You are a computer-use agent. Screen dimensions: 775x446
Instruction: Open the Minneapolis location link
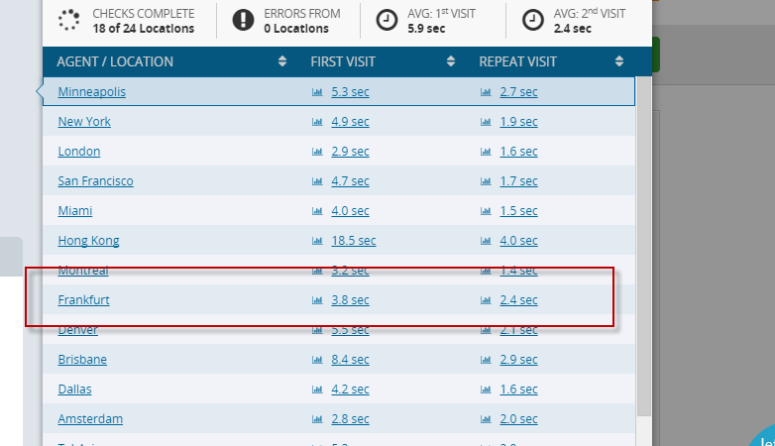92,92
